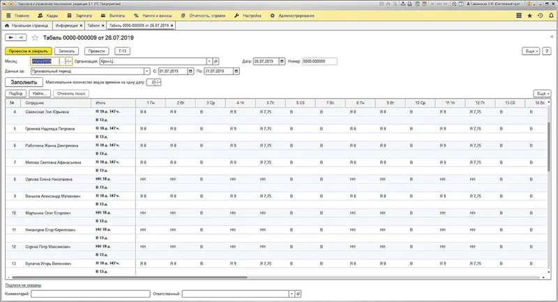Close the Информация tab

[x=81, y=26]
